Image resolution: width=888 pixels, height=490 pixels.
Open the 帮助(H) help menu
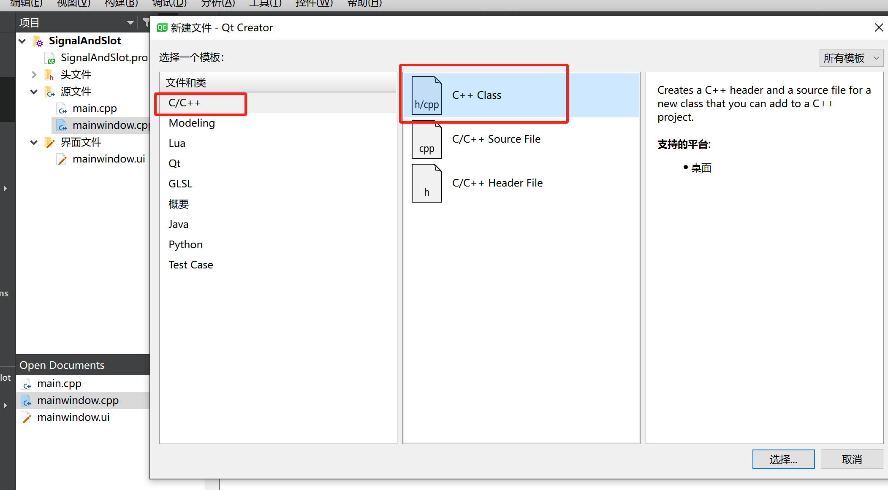364,3
